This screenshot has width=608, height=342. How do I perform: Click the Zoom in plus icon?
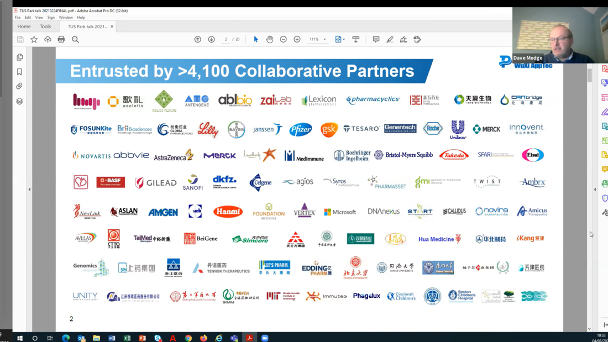pyautogui.click(x=297, y=40)
